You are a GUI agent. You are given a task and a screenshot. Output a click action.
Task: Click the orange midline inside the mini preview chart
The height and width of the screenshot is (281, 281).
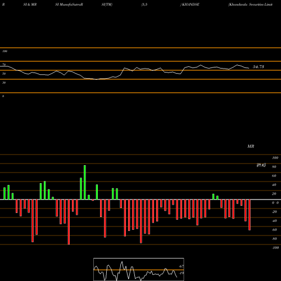(139, 270)
